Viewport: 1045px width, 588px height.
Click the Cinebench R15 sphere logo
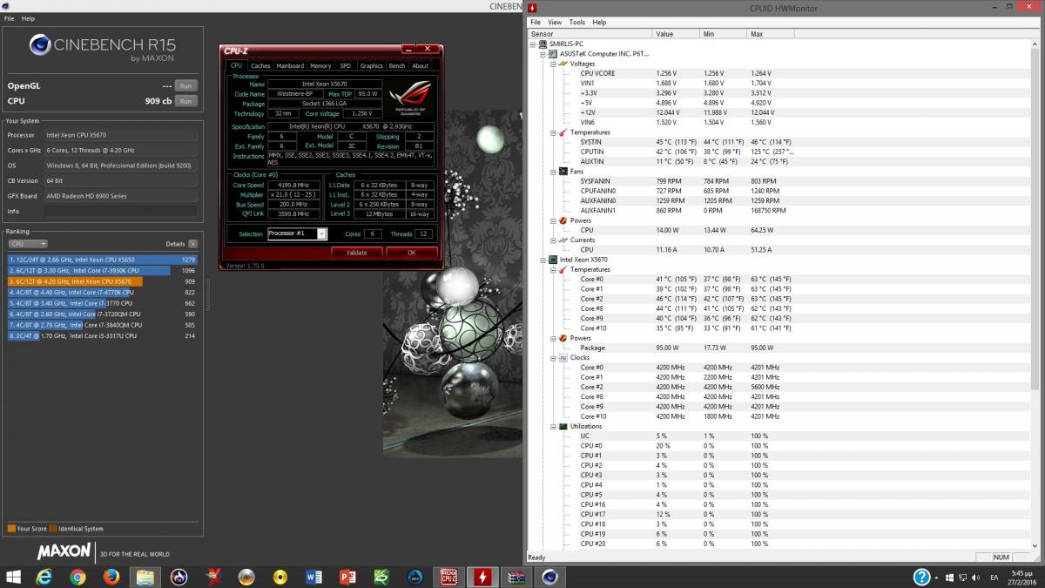click(x=41, y=44)
